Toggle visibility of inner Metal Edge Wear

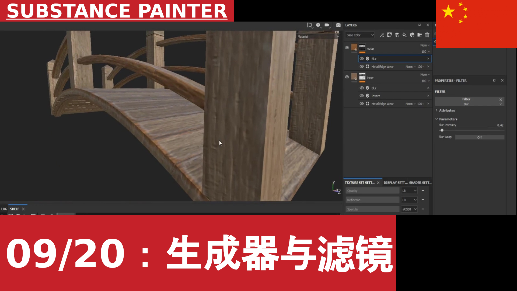[362, 104]
